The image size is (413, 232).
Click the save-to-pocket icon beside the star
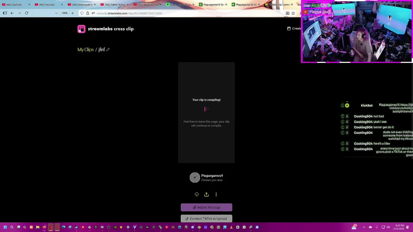click(x=287, y=13)
